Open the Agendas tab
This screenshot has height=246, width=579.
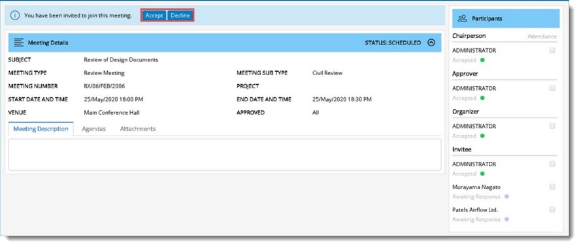[94, 129]
